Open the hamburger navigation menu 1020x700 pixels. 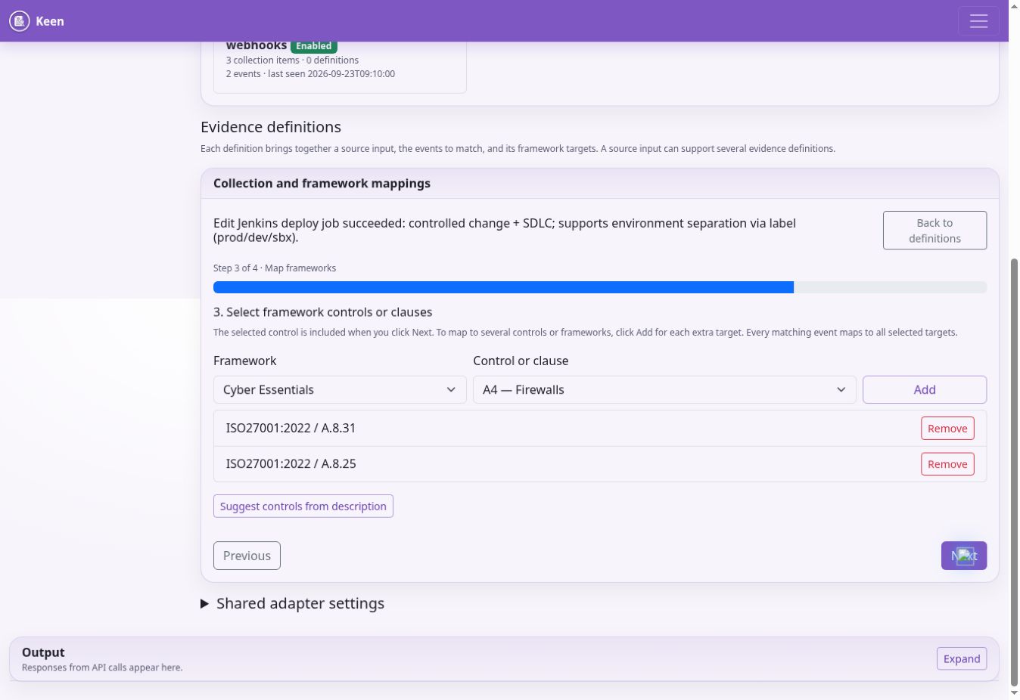click(978, 21)
